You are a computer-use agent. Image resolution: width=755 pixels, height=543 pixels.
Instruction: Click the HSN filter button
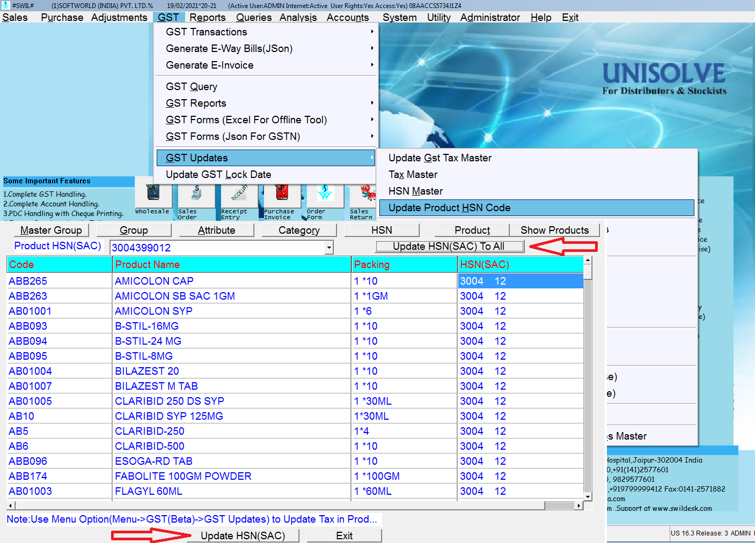[382, 230]
